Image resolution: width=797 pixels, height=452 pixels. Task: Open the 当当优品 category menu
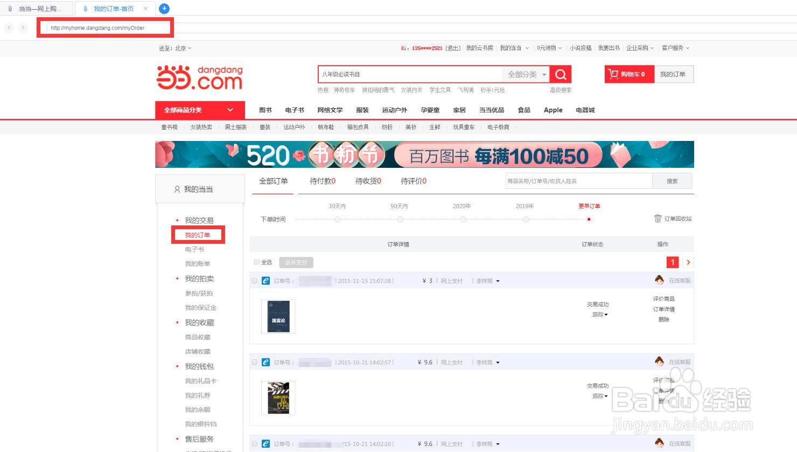tap(492, 110)
